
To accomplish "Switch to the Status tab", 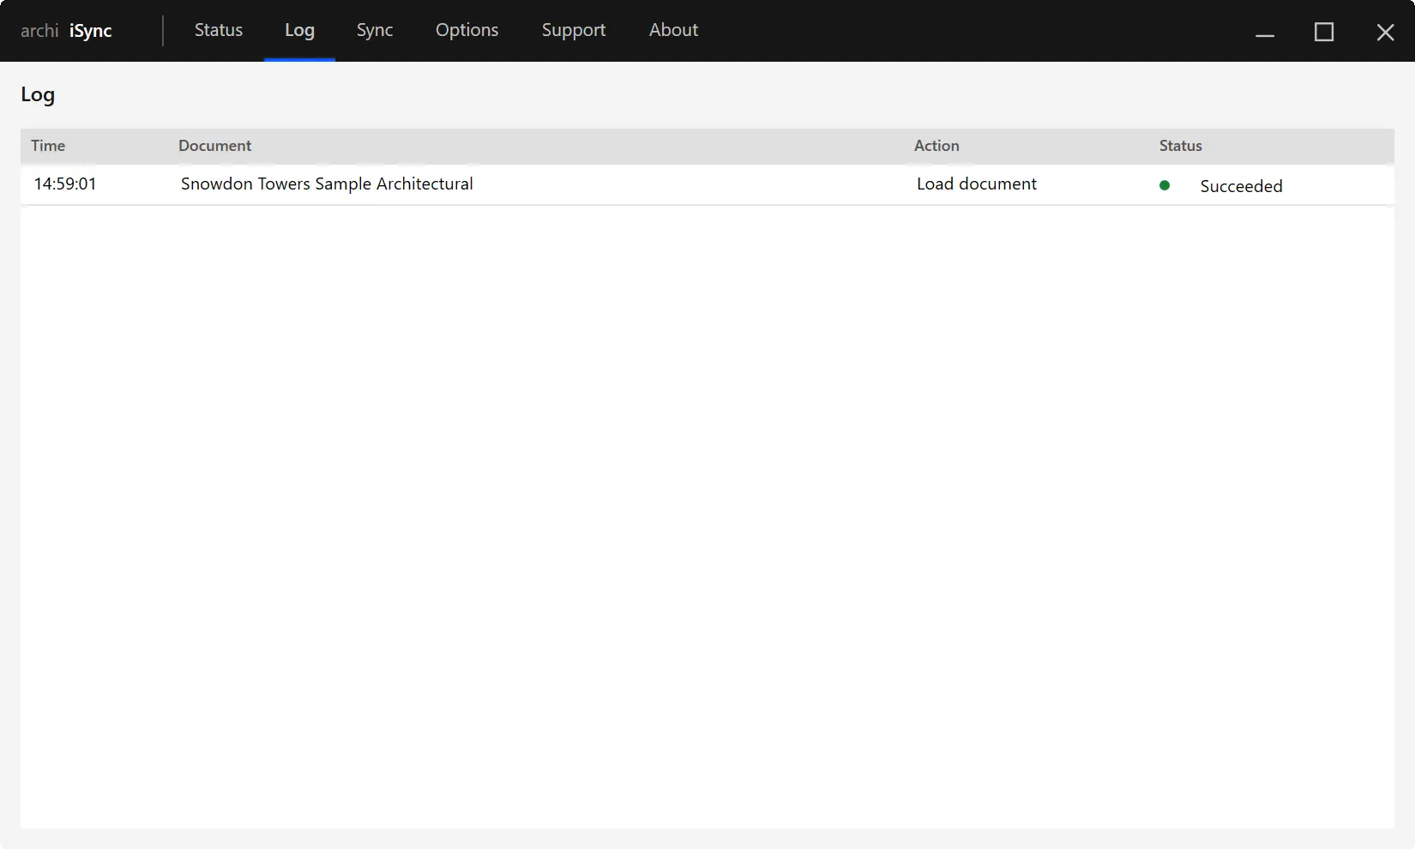I will point(218,30).
